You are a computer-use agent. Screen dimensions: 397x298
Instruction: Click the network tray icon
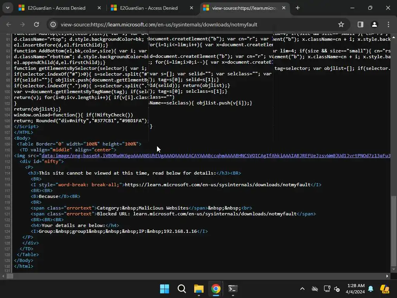(327, 289)
